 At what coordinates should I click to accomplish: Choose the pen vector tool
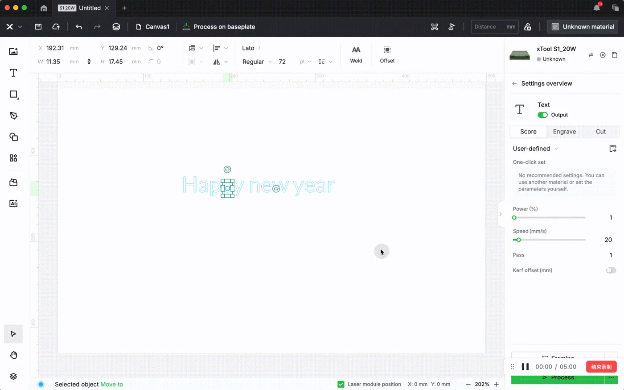click(x=13, y=116)
